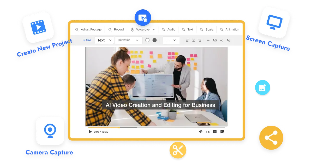Open the Text style dropdown
The image size is (313, 161).
104,40
